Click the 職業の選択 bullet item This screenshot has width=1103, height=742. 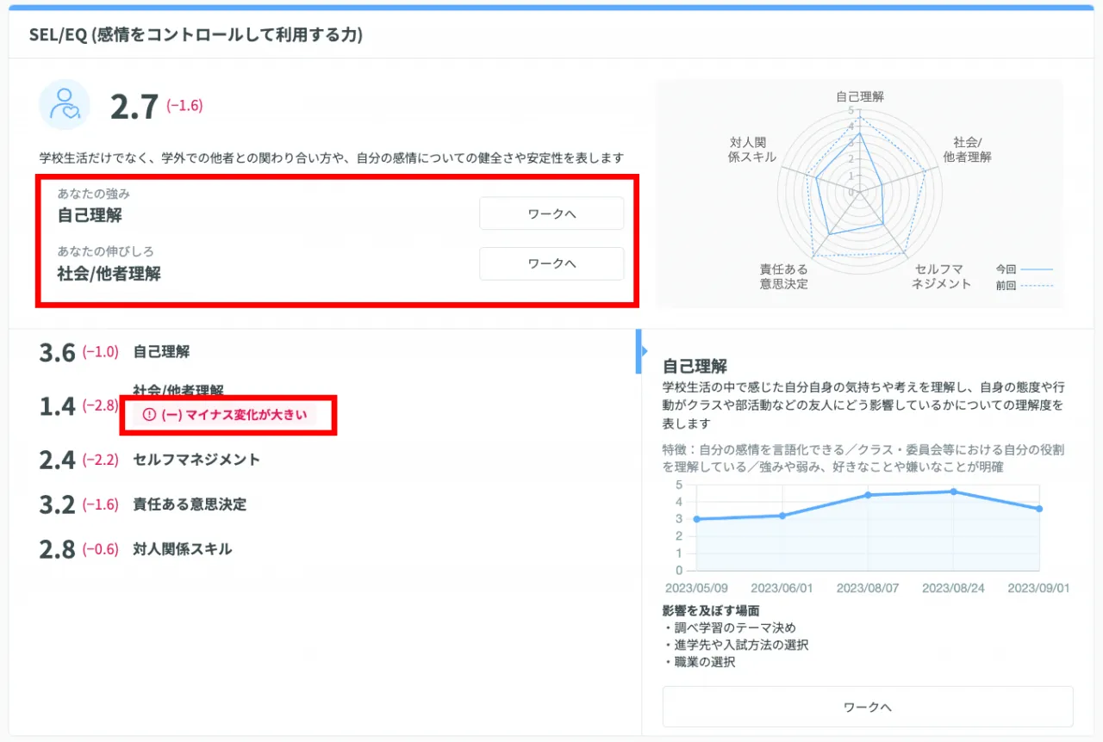coord(699,662)
